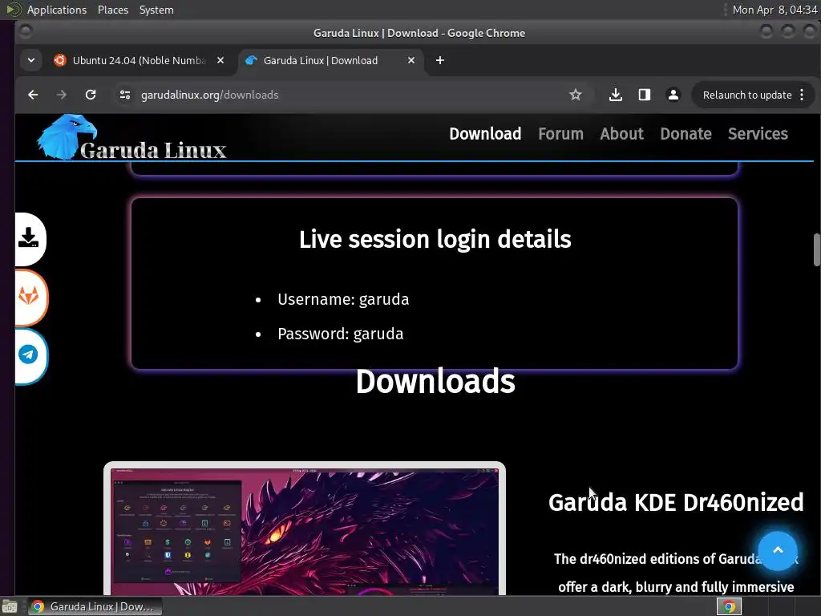Click the Garuda Linux eagle logo
The image size is (821, 616).
click(x=131, y=137)
